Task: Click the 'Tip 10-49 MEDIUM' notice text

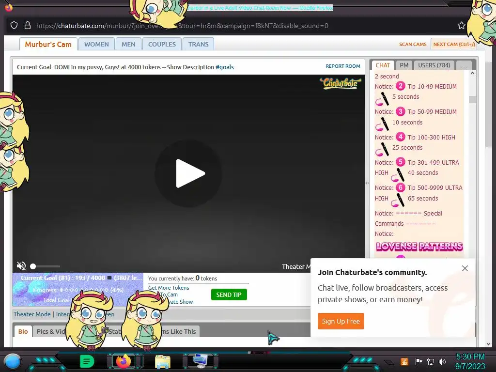Action: (432, 86)
